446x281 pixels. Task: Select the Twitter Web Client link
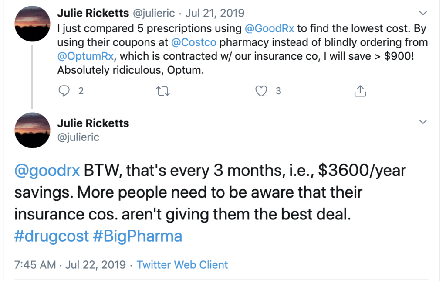pyautogui.click(x=182, y=265)
